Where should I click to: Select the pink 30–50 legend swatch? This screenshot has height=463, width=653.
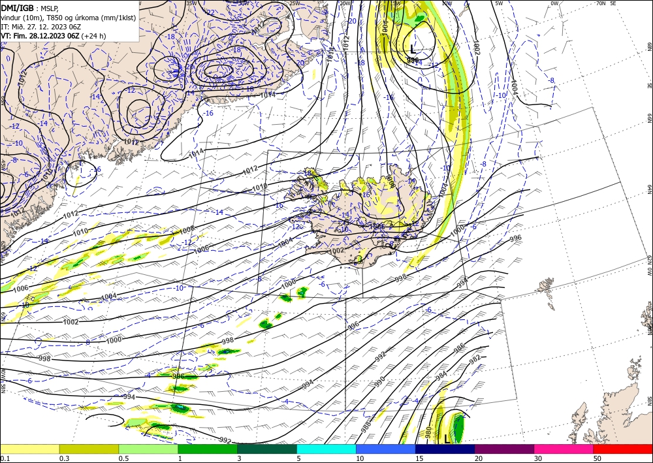click(564, 449)
